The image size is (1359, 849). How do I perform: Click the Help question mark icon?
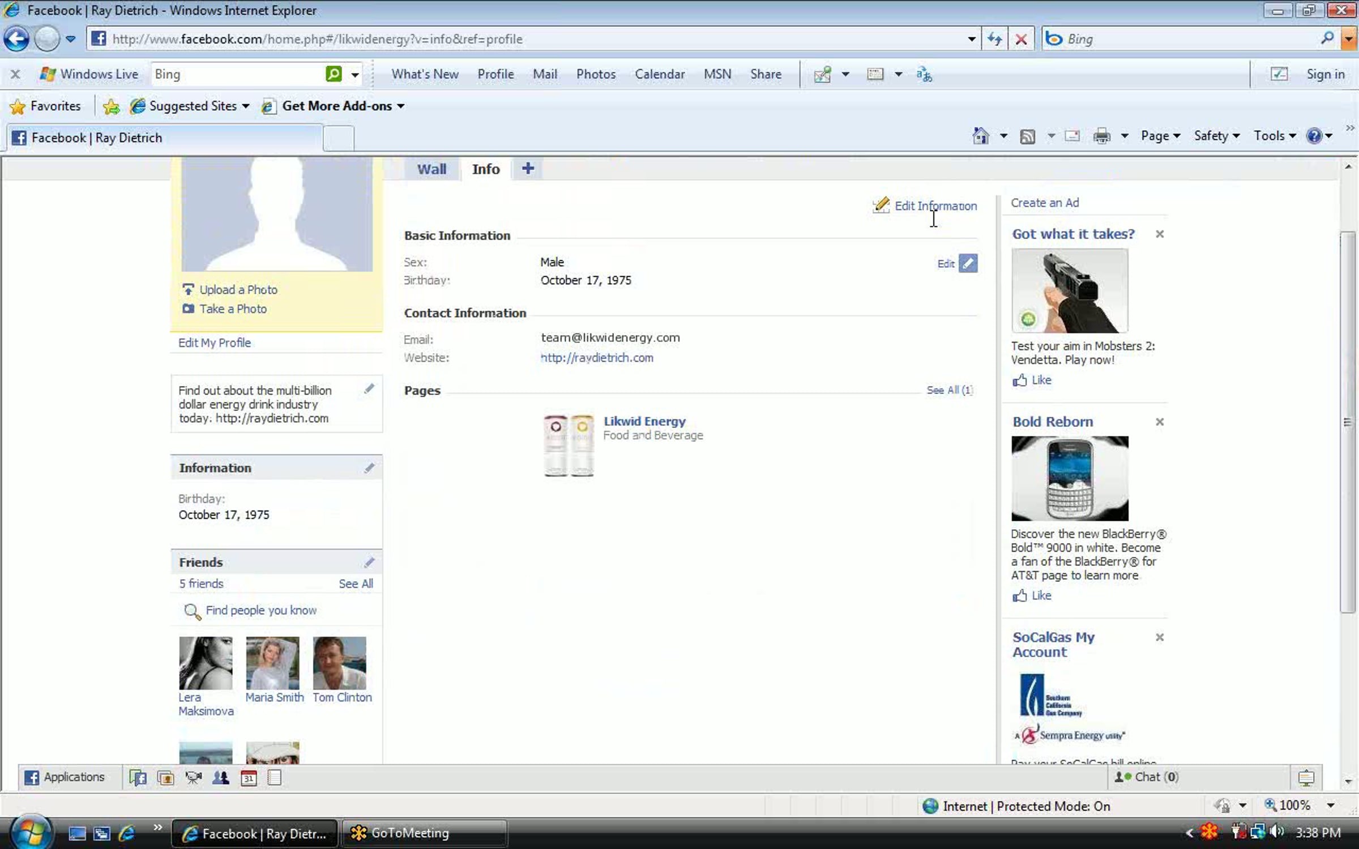click(1314, 136)
